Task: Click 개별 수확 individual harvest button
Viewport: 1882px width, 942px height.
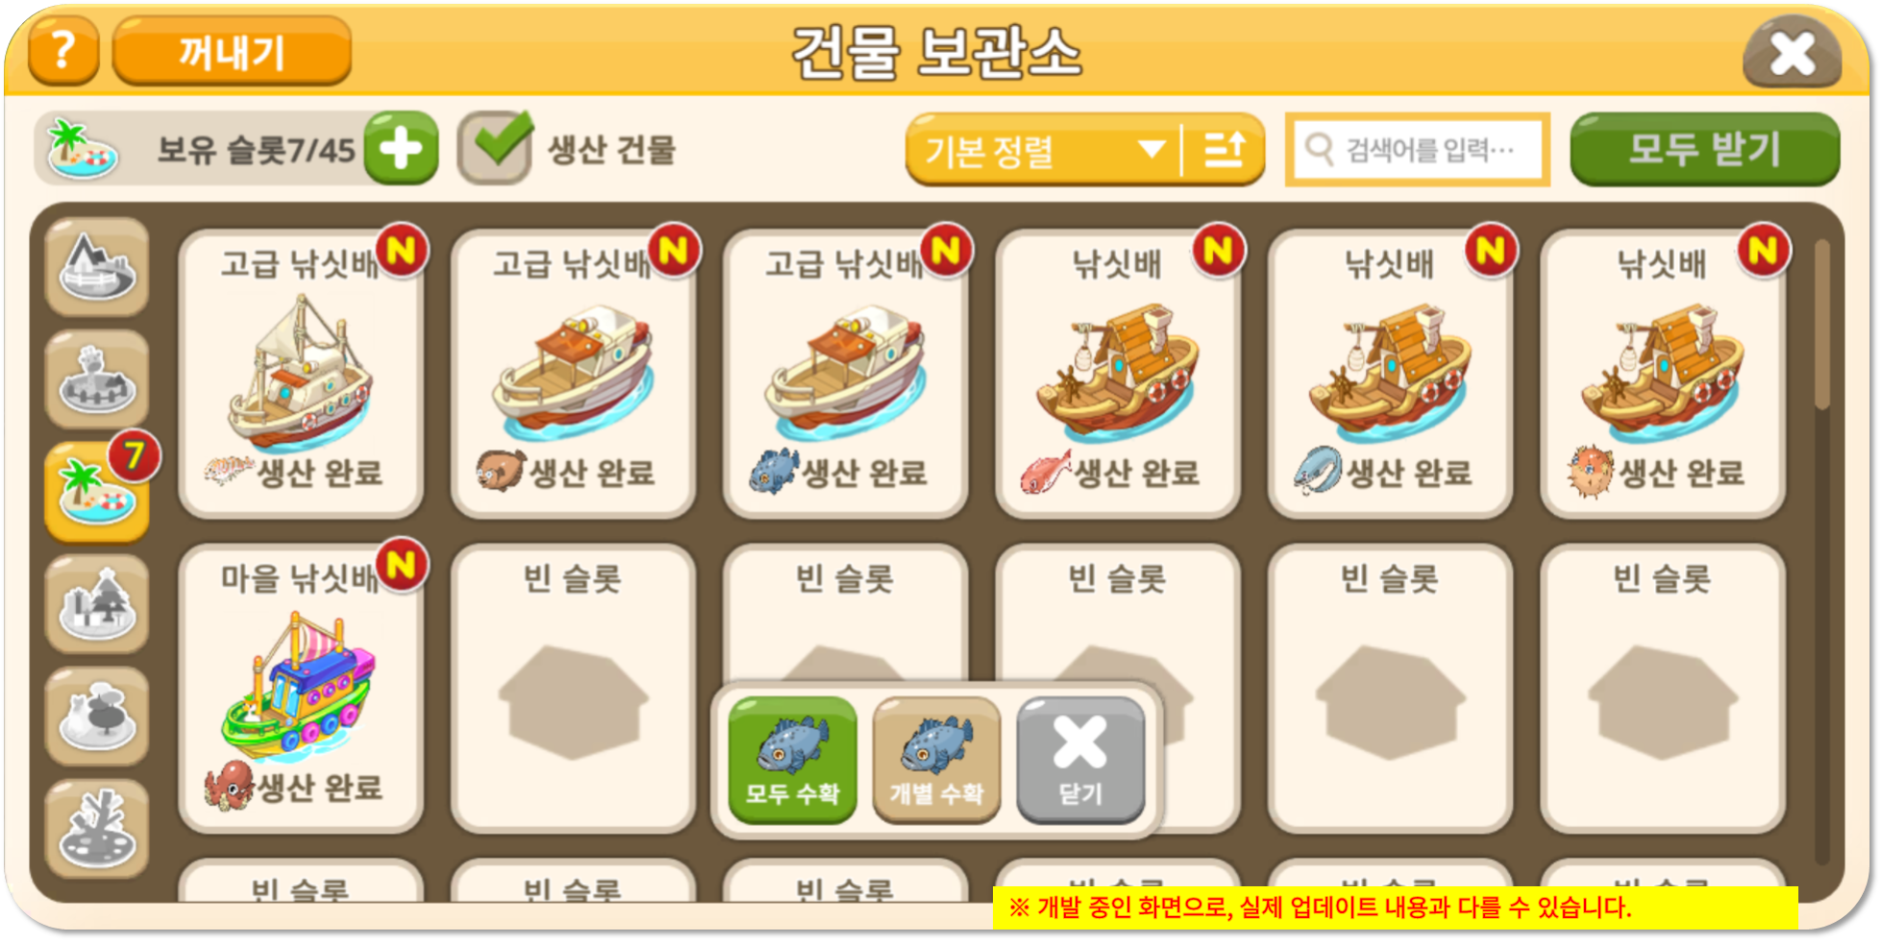Action: pos(936,761)
